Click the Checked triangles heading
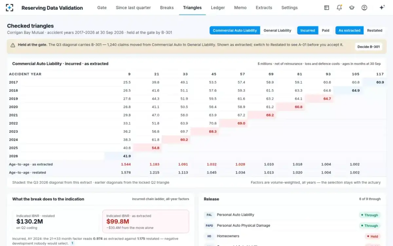Screen dimensions: 393x246 point(30,26)
